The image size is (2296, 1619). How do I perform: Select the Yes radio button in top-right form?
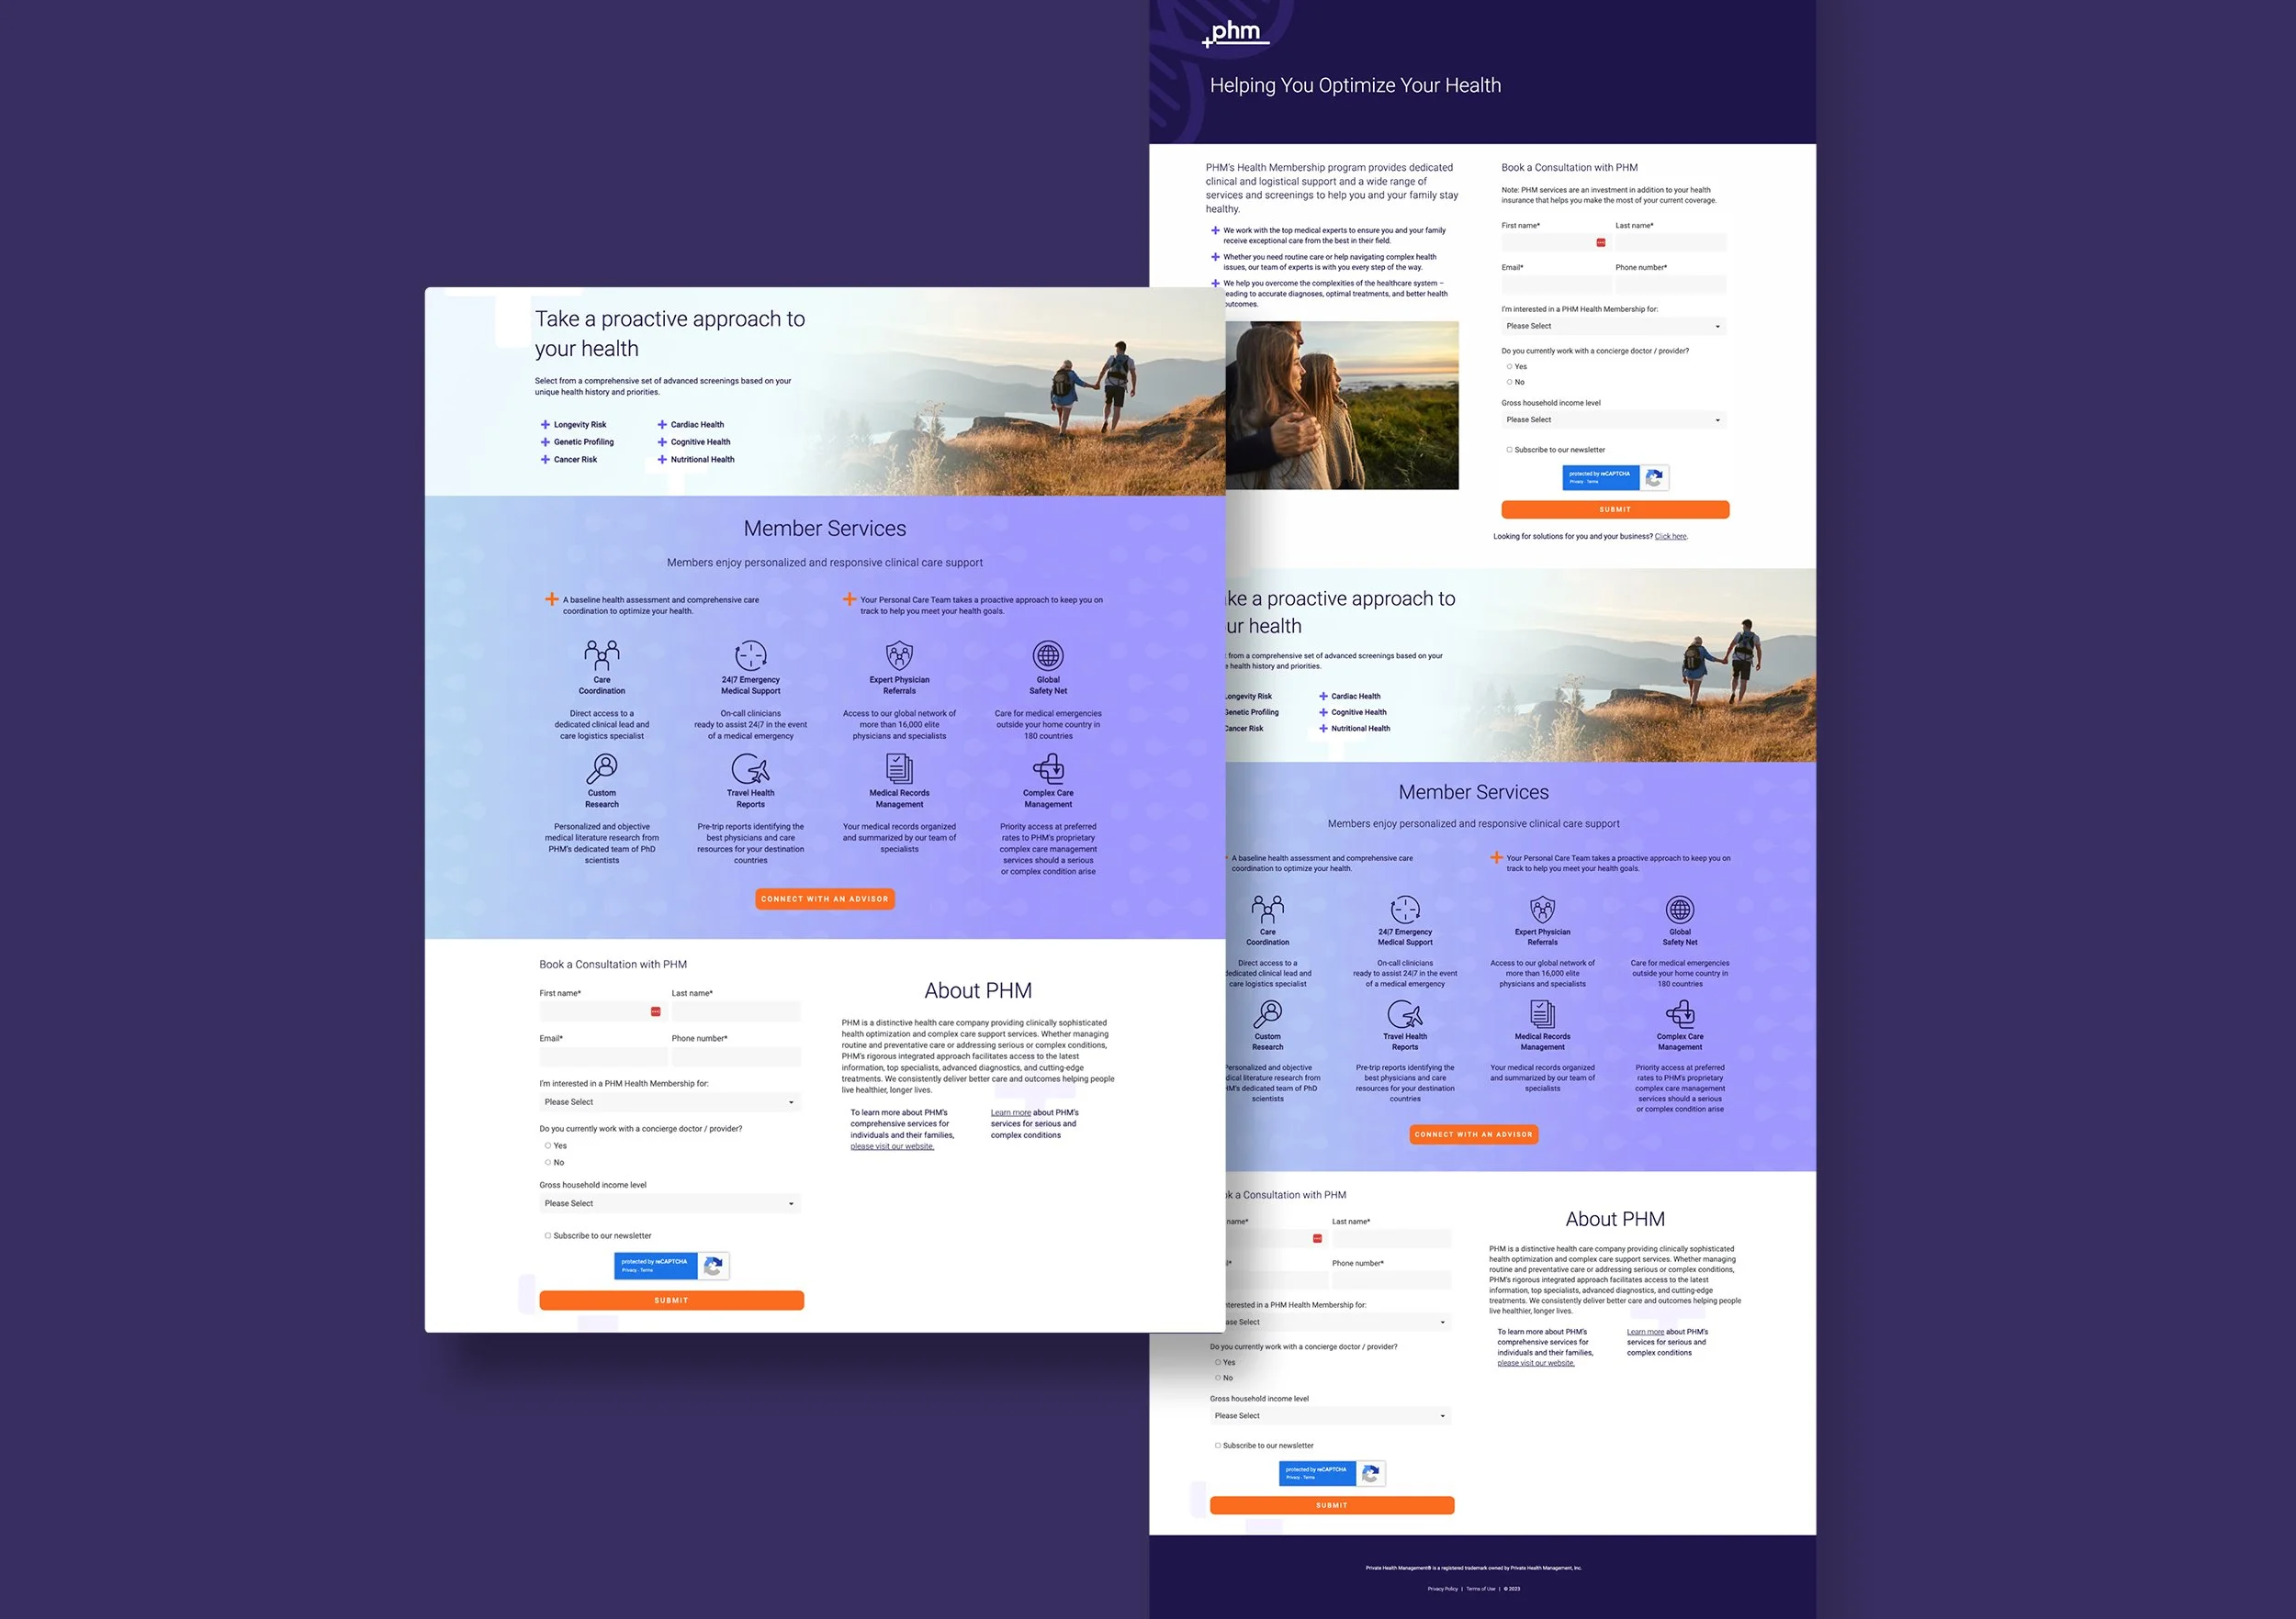click(x=1509, y=367)
